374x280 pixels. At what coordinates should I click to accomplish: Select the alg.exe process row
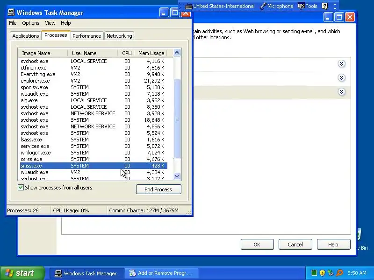pyautogui.click(x=93, y=100)
